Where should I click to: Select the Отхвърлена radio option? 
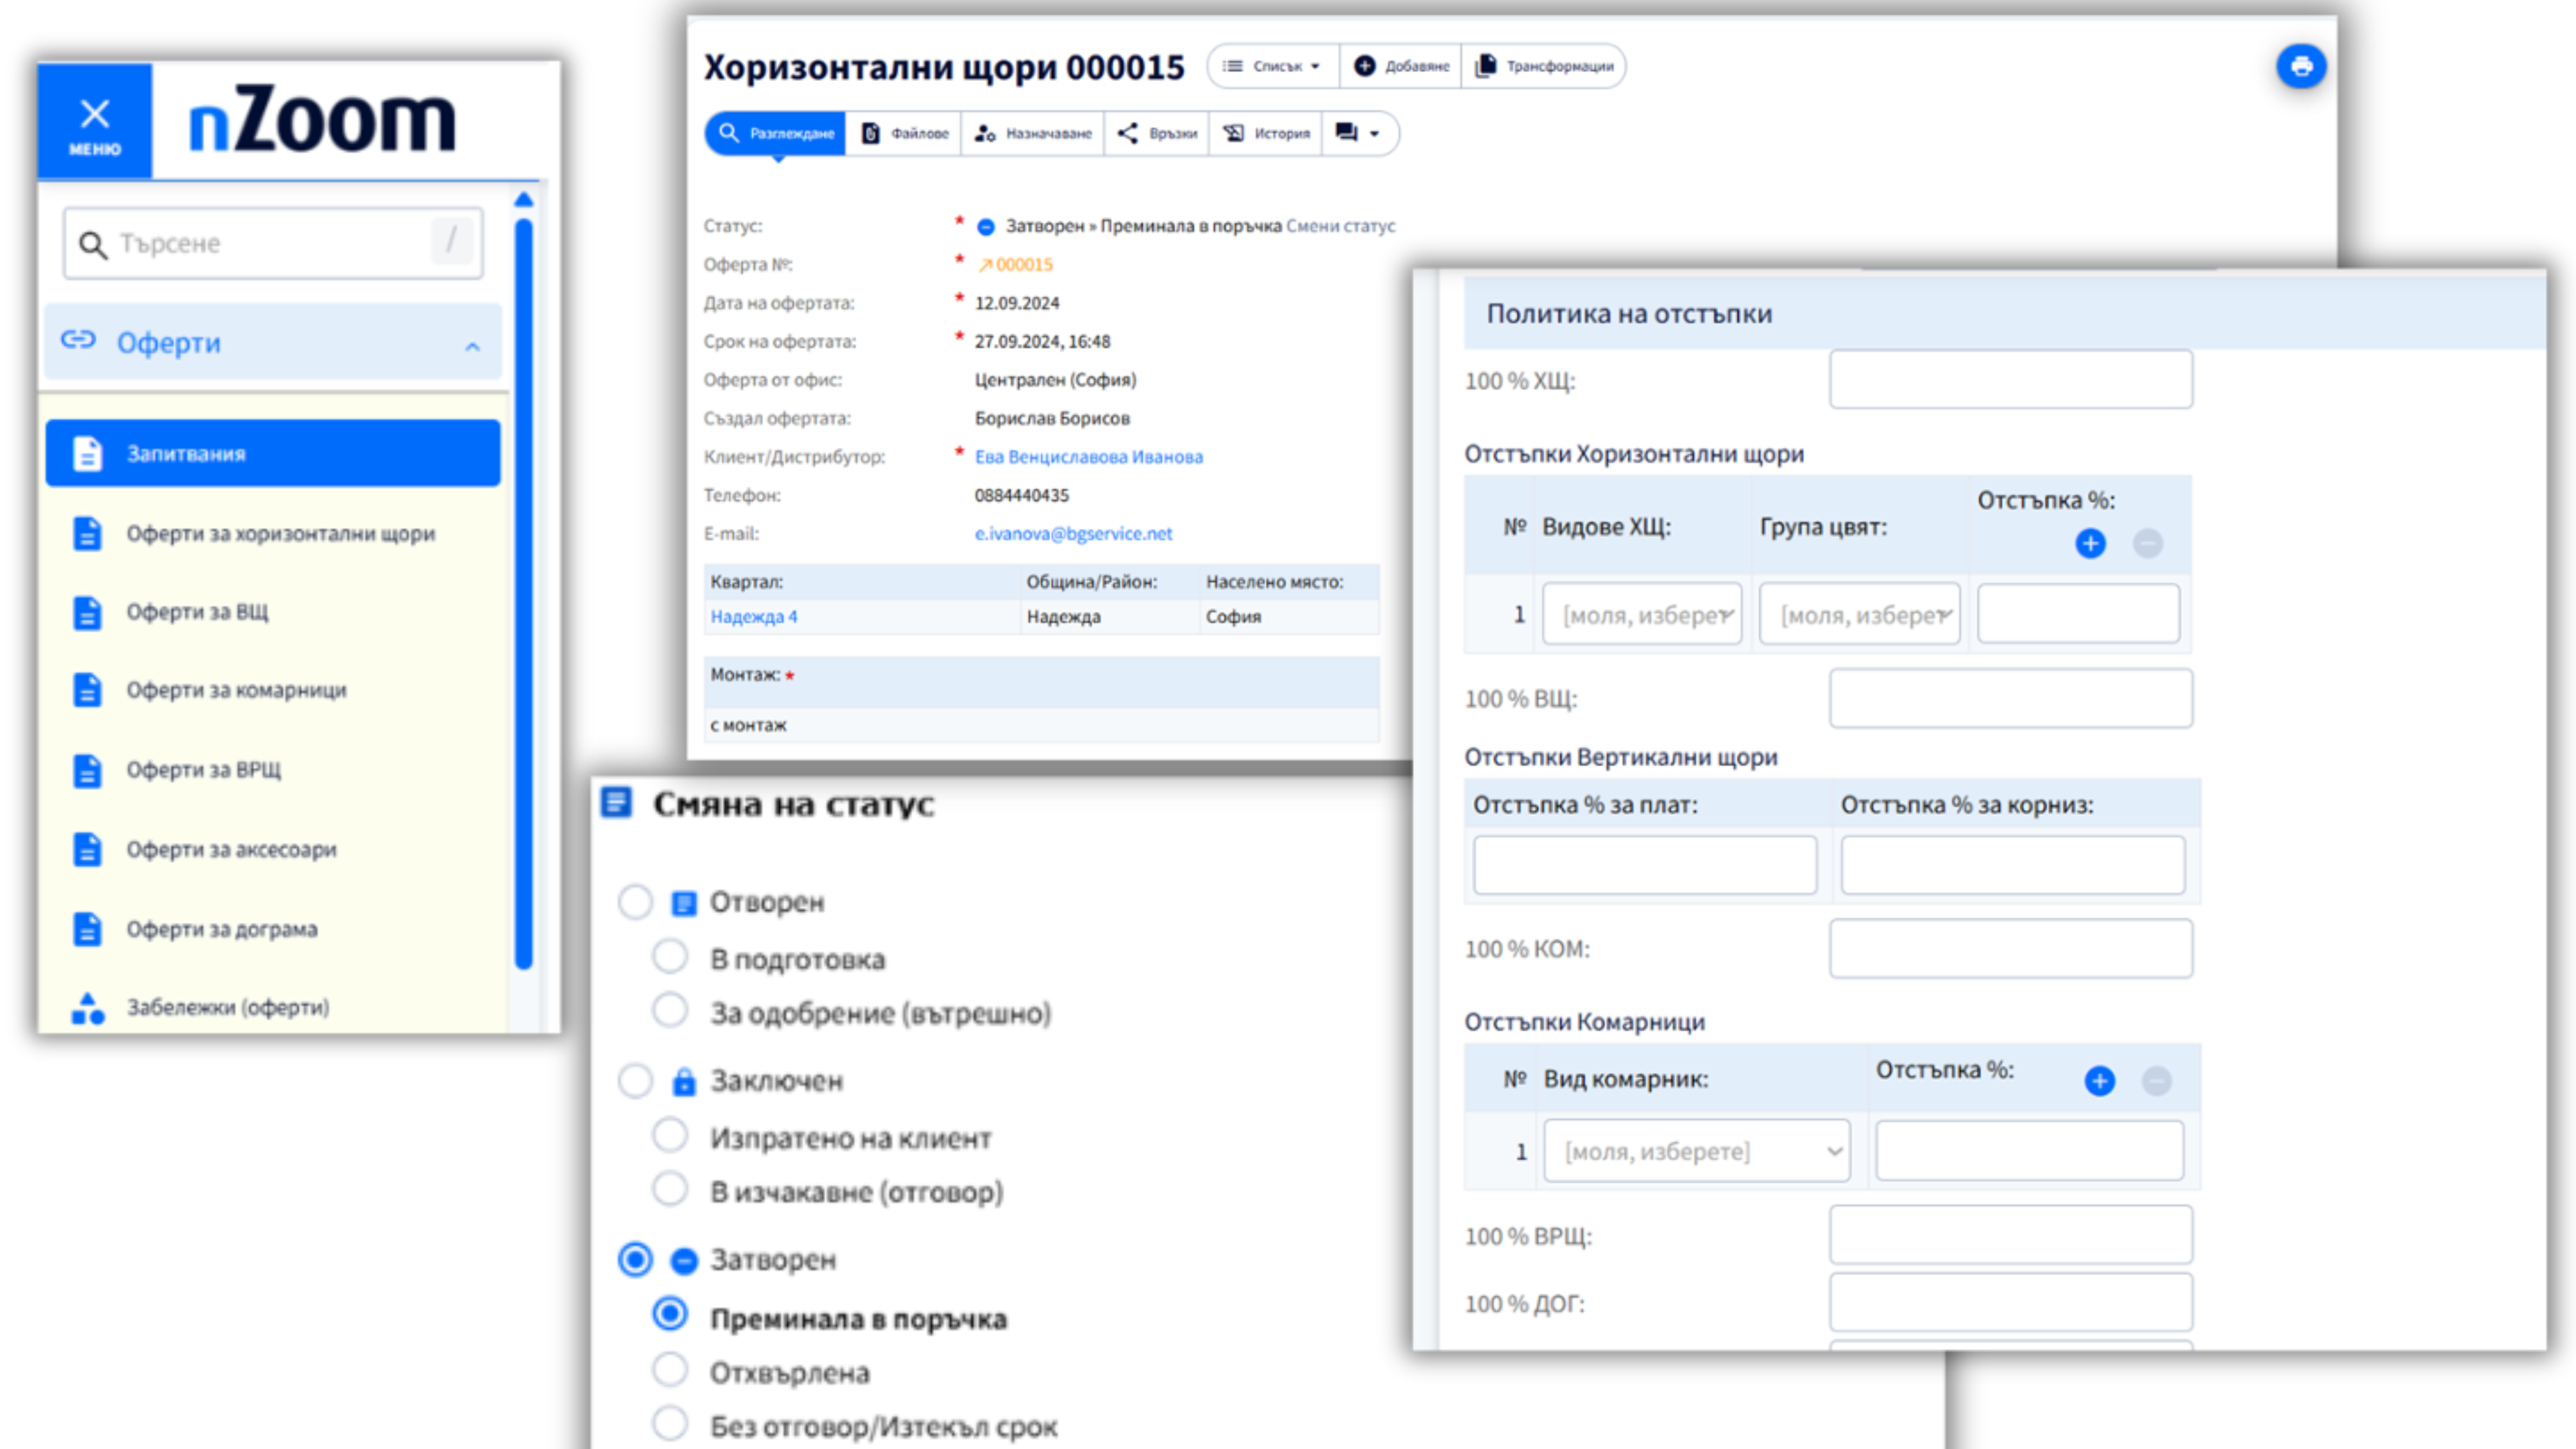click(x=670, y=1370)
